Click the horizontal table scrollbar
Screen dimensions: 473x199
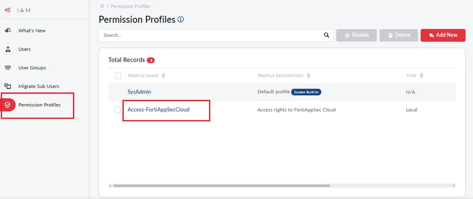point(222,186)
